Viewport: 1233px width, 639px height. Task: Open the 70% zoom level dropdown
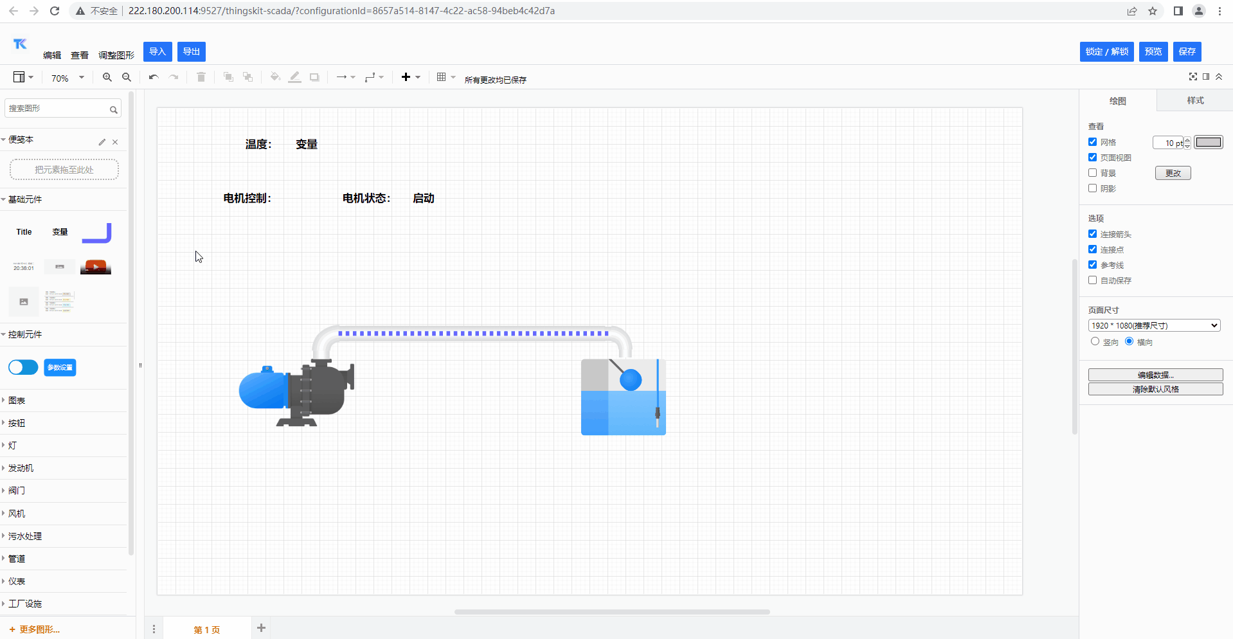coord(67,78)
